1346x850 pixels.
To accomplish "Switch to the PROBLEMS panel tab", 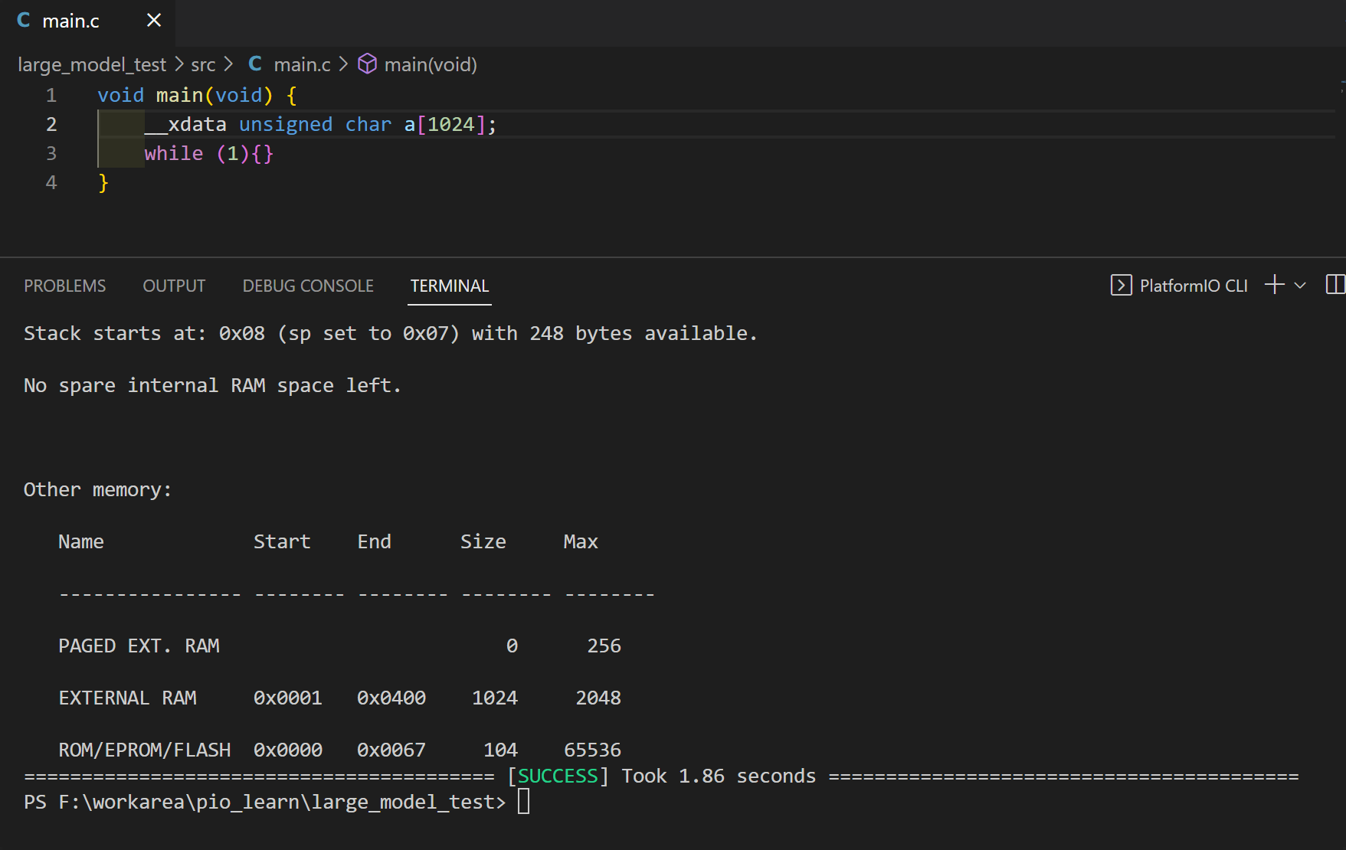I will (x=65, y=286).
